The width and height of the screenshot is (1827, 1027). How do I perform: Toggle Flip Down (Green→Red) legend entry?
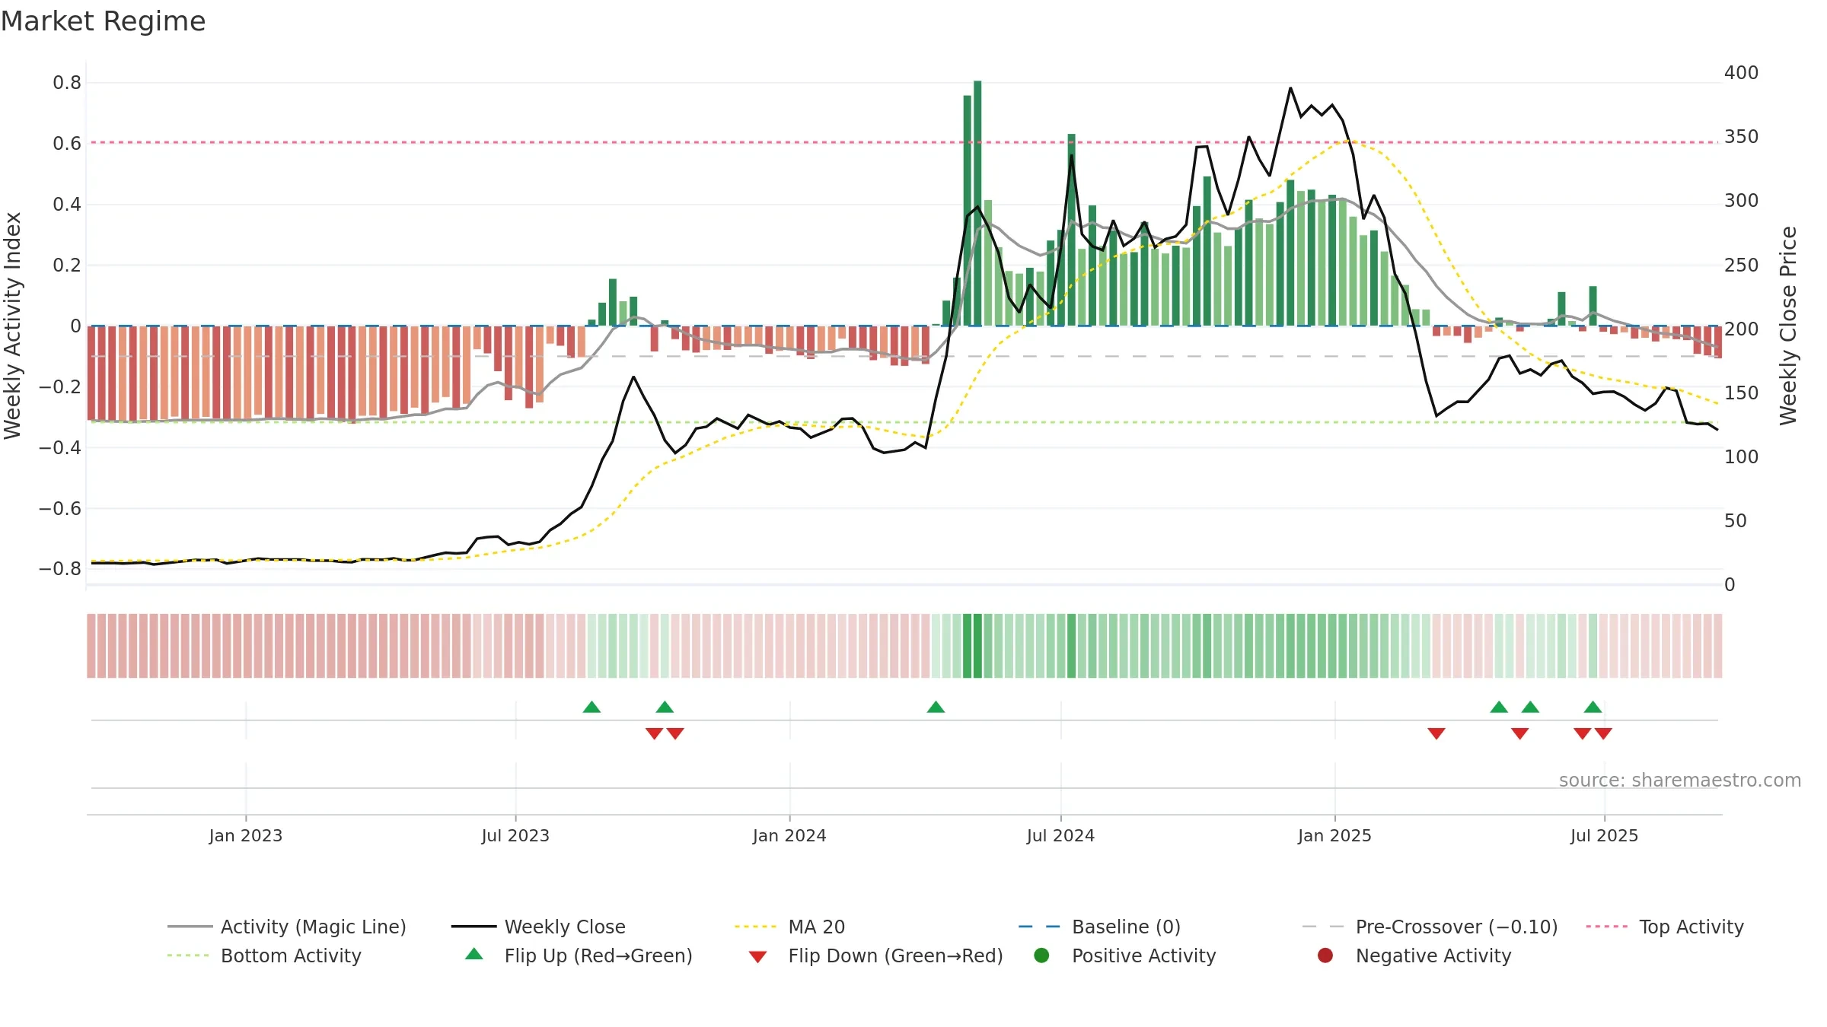click(x=875, y=955)
